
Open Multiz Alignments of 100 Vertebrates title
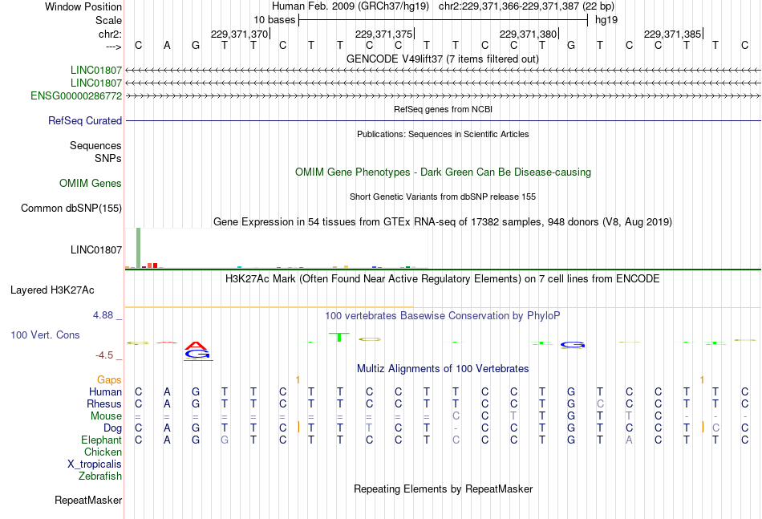tap(443, 369)
